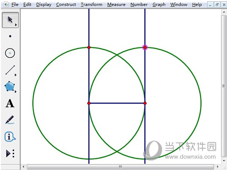Expand the Polygon tool flyout triangle

[15, 91]
